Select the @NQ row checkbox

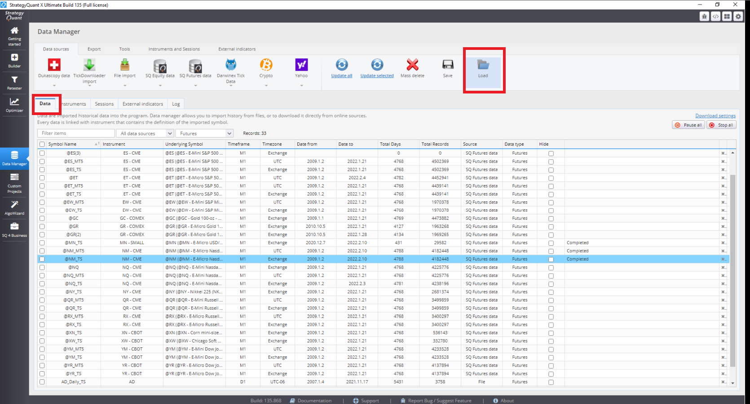pos(42,267)
